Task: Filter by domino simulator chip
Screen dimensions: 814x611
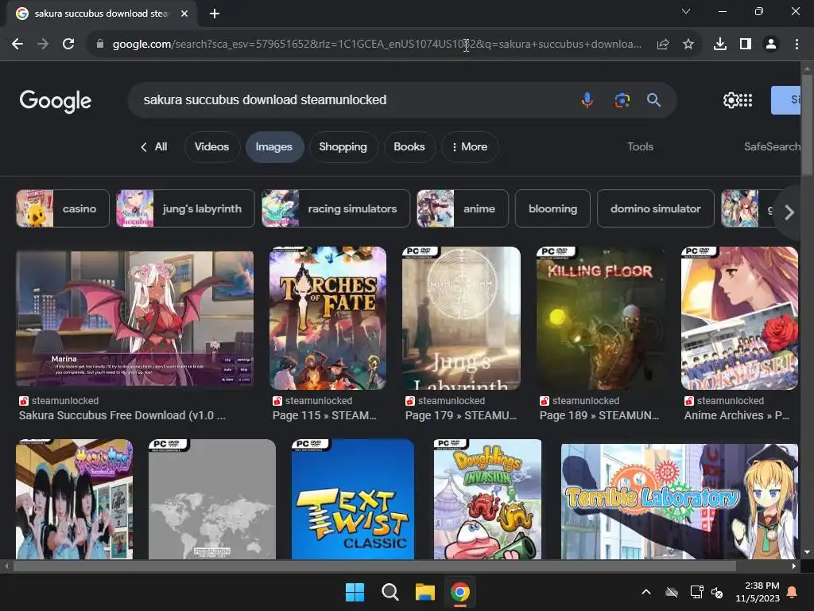Action: 656,208
